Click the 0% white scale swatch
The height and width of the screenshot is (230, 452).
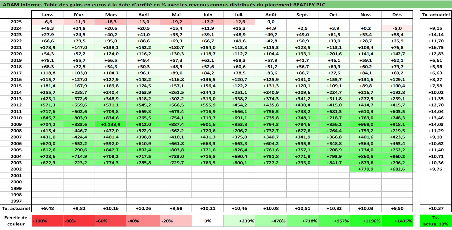[x=208, y=221]
